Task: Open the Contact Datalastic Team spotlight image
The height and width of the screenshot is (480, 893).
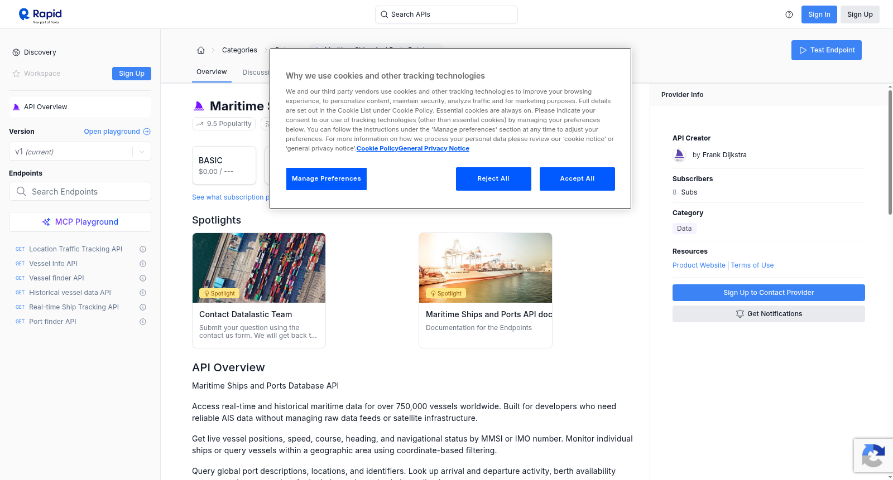Action: coord(259,268)
